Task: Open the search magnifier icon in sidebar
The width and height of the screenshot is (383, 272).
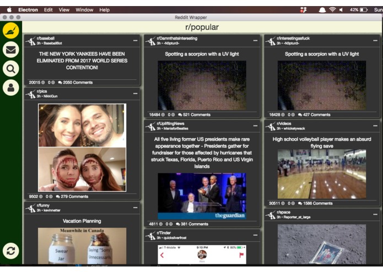Action: tap(11, 68)
